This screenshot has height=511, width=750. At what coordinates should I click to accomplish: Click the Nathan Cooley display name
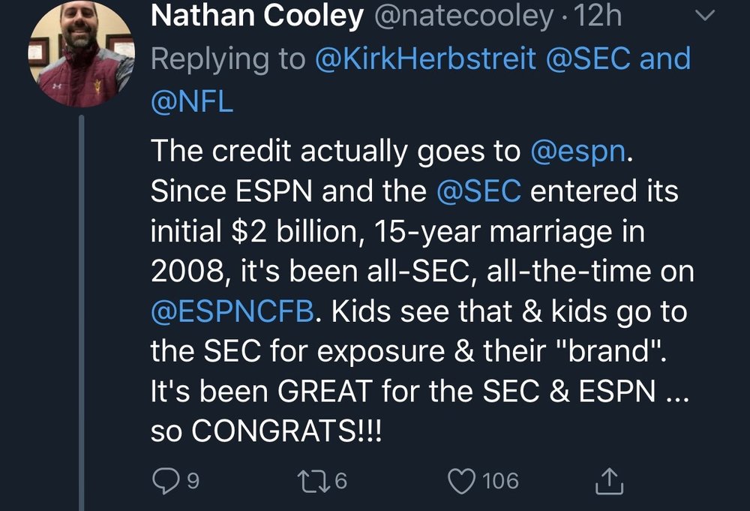256,17
